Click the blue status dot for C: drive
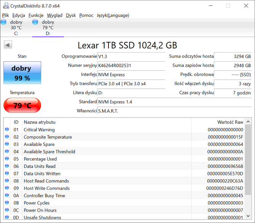This screenshot has width=255, height=223. coord(3,22)
